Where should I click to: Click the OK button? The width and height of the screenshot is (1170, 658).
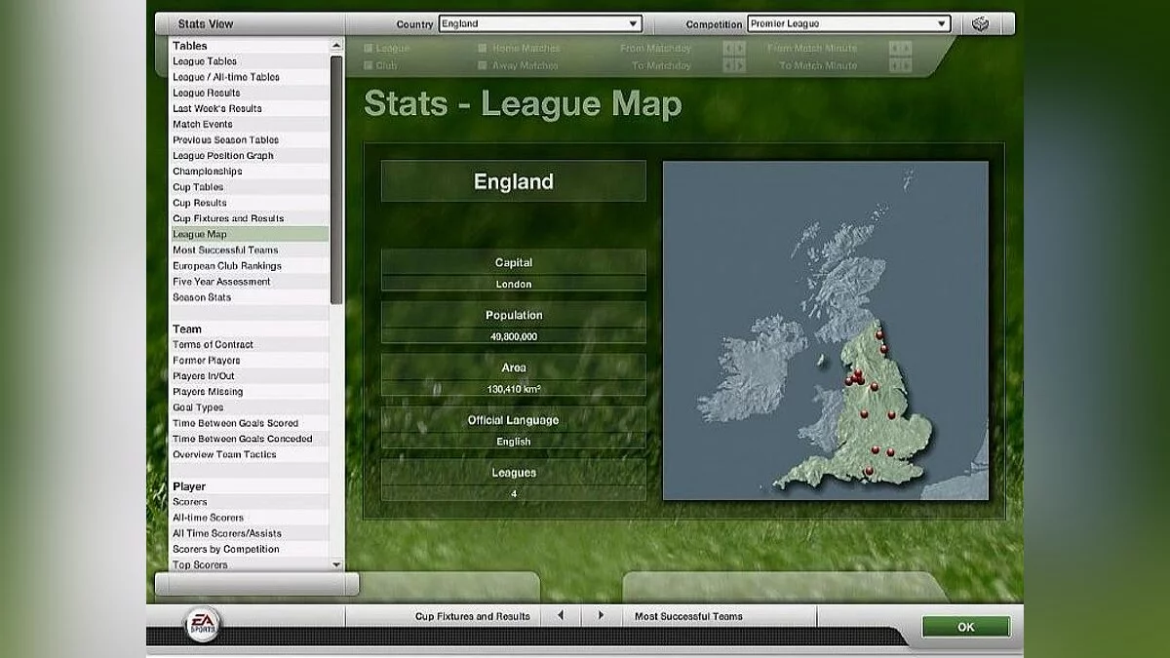[x=966, y=627]
